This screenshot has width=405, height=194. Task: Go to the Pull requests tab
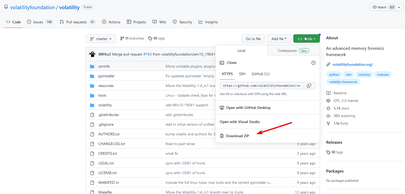point(77,22)
